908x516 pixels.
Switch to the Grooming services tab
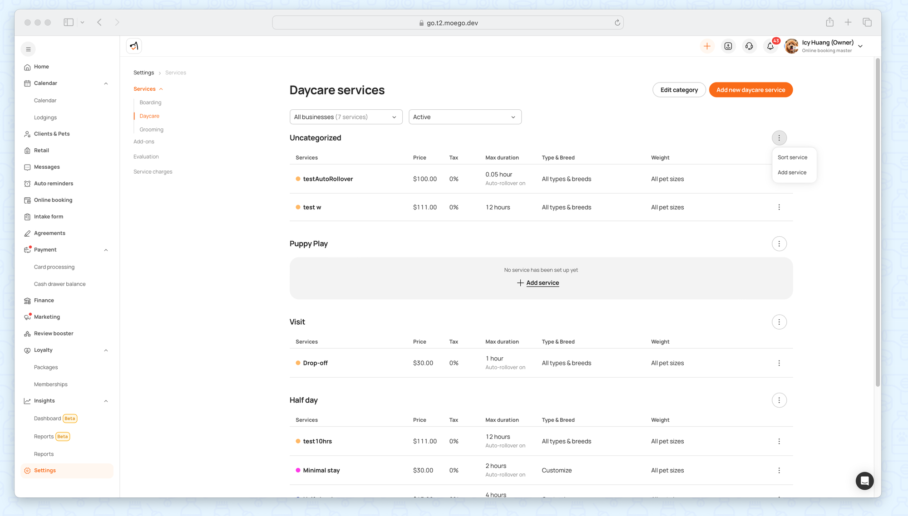coord(151,130)
